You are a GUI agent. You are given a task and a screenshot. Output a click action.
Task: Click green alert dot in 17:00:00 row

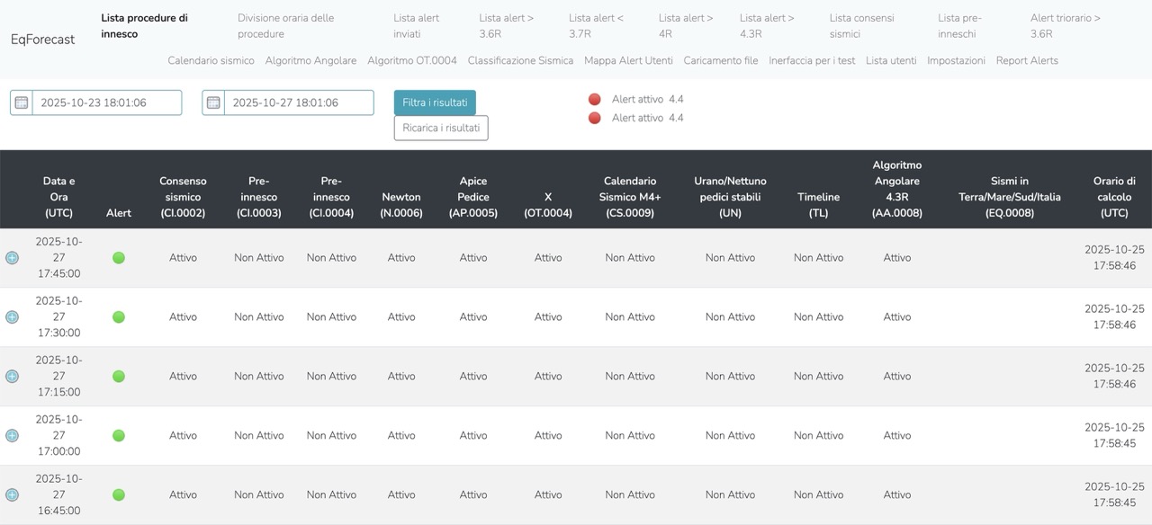(x=119, y=436)
